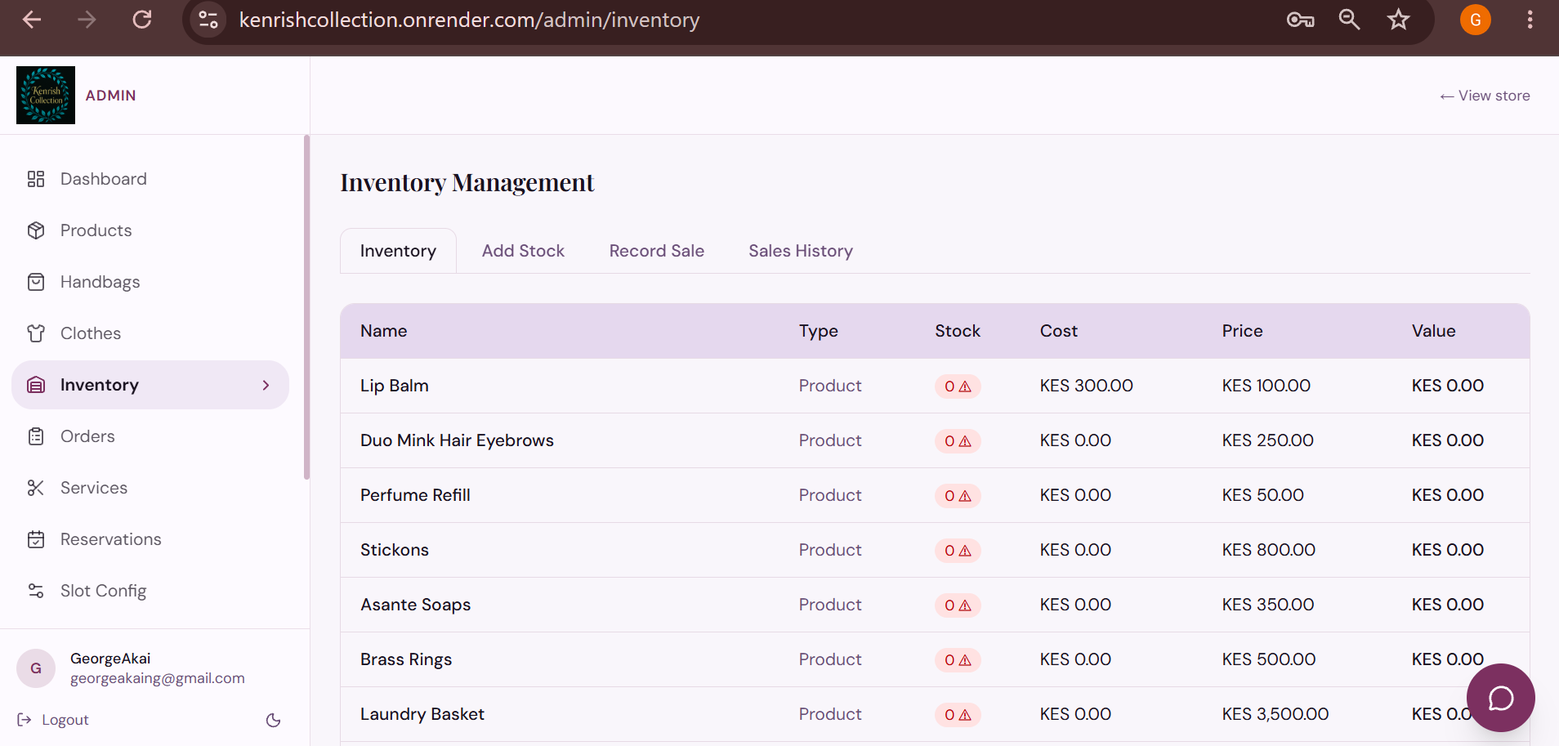1559x746 pixels.
Task: Click the Name column header
Action: coord(384,331)
